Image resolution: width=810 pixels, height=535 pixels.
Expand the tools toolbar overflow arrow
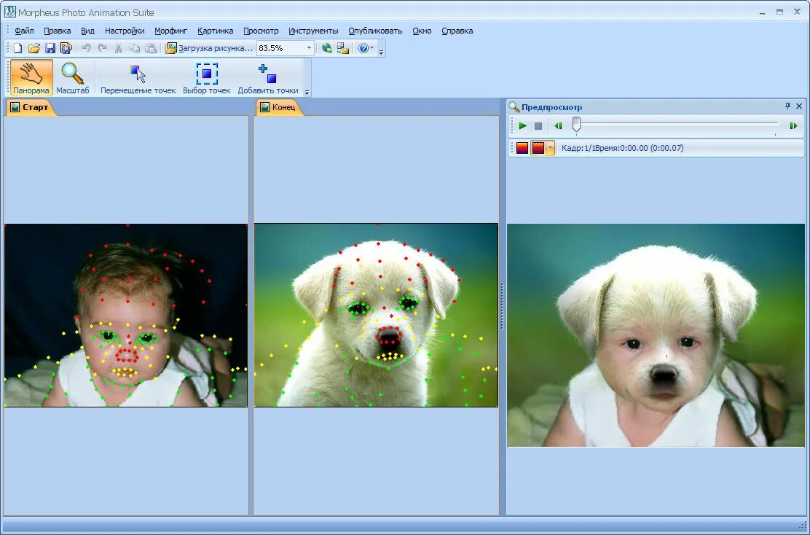point(307,92)
